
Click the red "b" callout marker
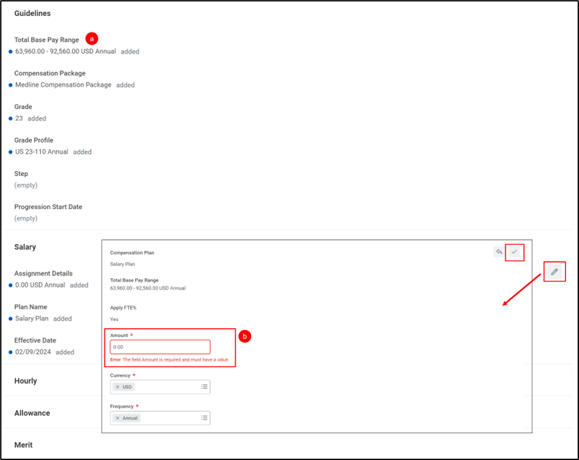pos(244,336)
